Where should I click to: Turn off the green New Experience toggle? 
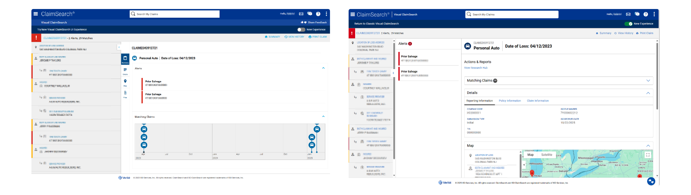pos(628,24)
